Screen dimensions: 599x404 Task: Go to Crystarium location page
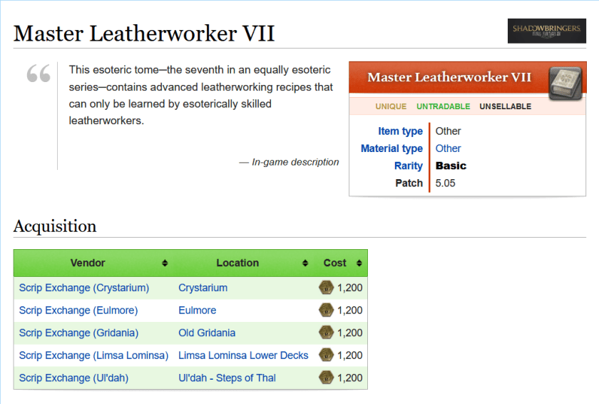pyautogui.click(x=203, y=288)
